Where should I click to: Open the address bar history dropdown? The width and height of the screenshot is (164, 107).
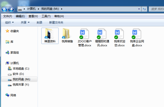click(x=139, y=9)
